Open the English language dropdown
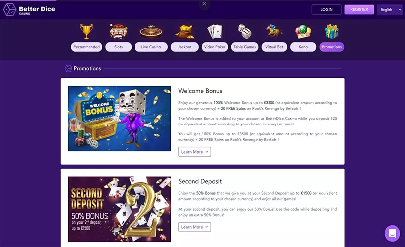 click(390, 10)
